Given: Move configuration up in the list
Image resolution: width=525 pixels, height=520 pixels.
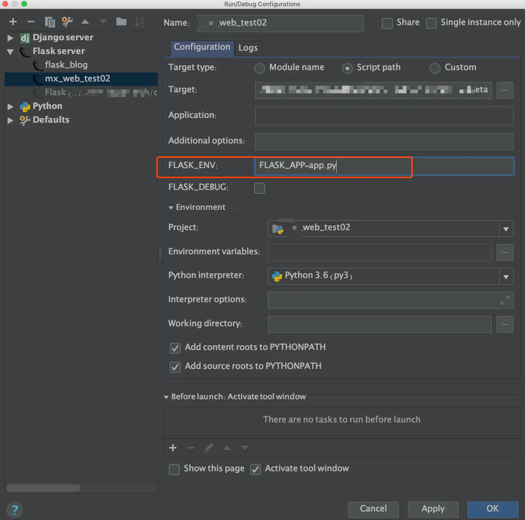Looking at the screenshot, I should point(85,22).
